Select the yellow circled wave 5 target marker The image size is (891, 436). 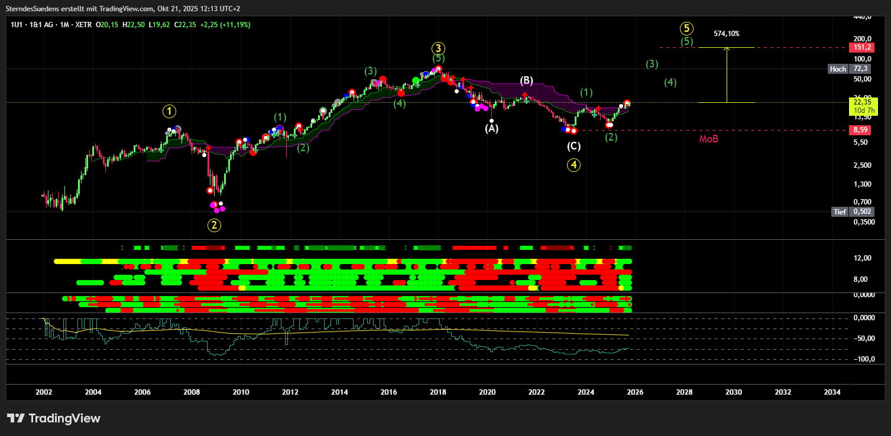pyautogui.click(x=686, y=28)
